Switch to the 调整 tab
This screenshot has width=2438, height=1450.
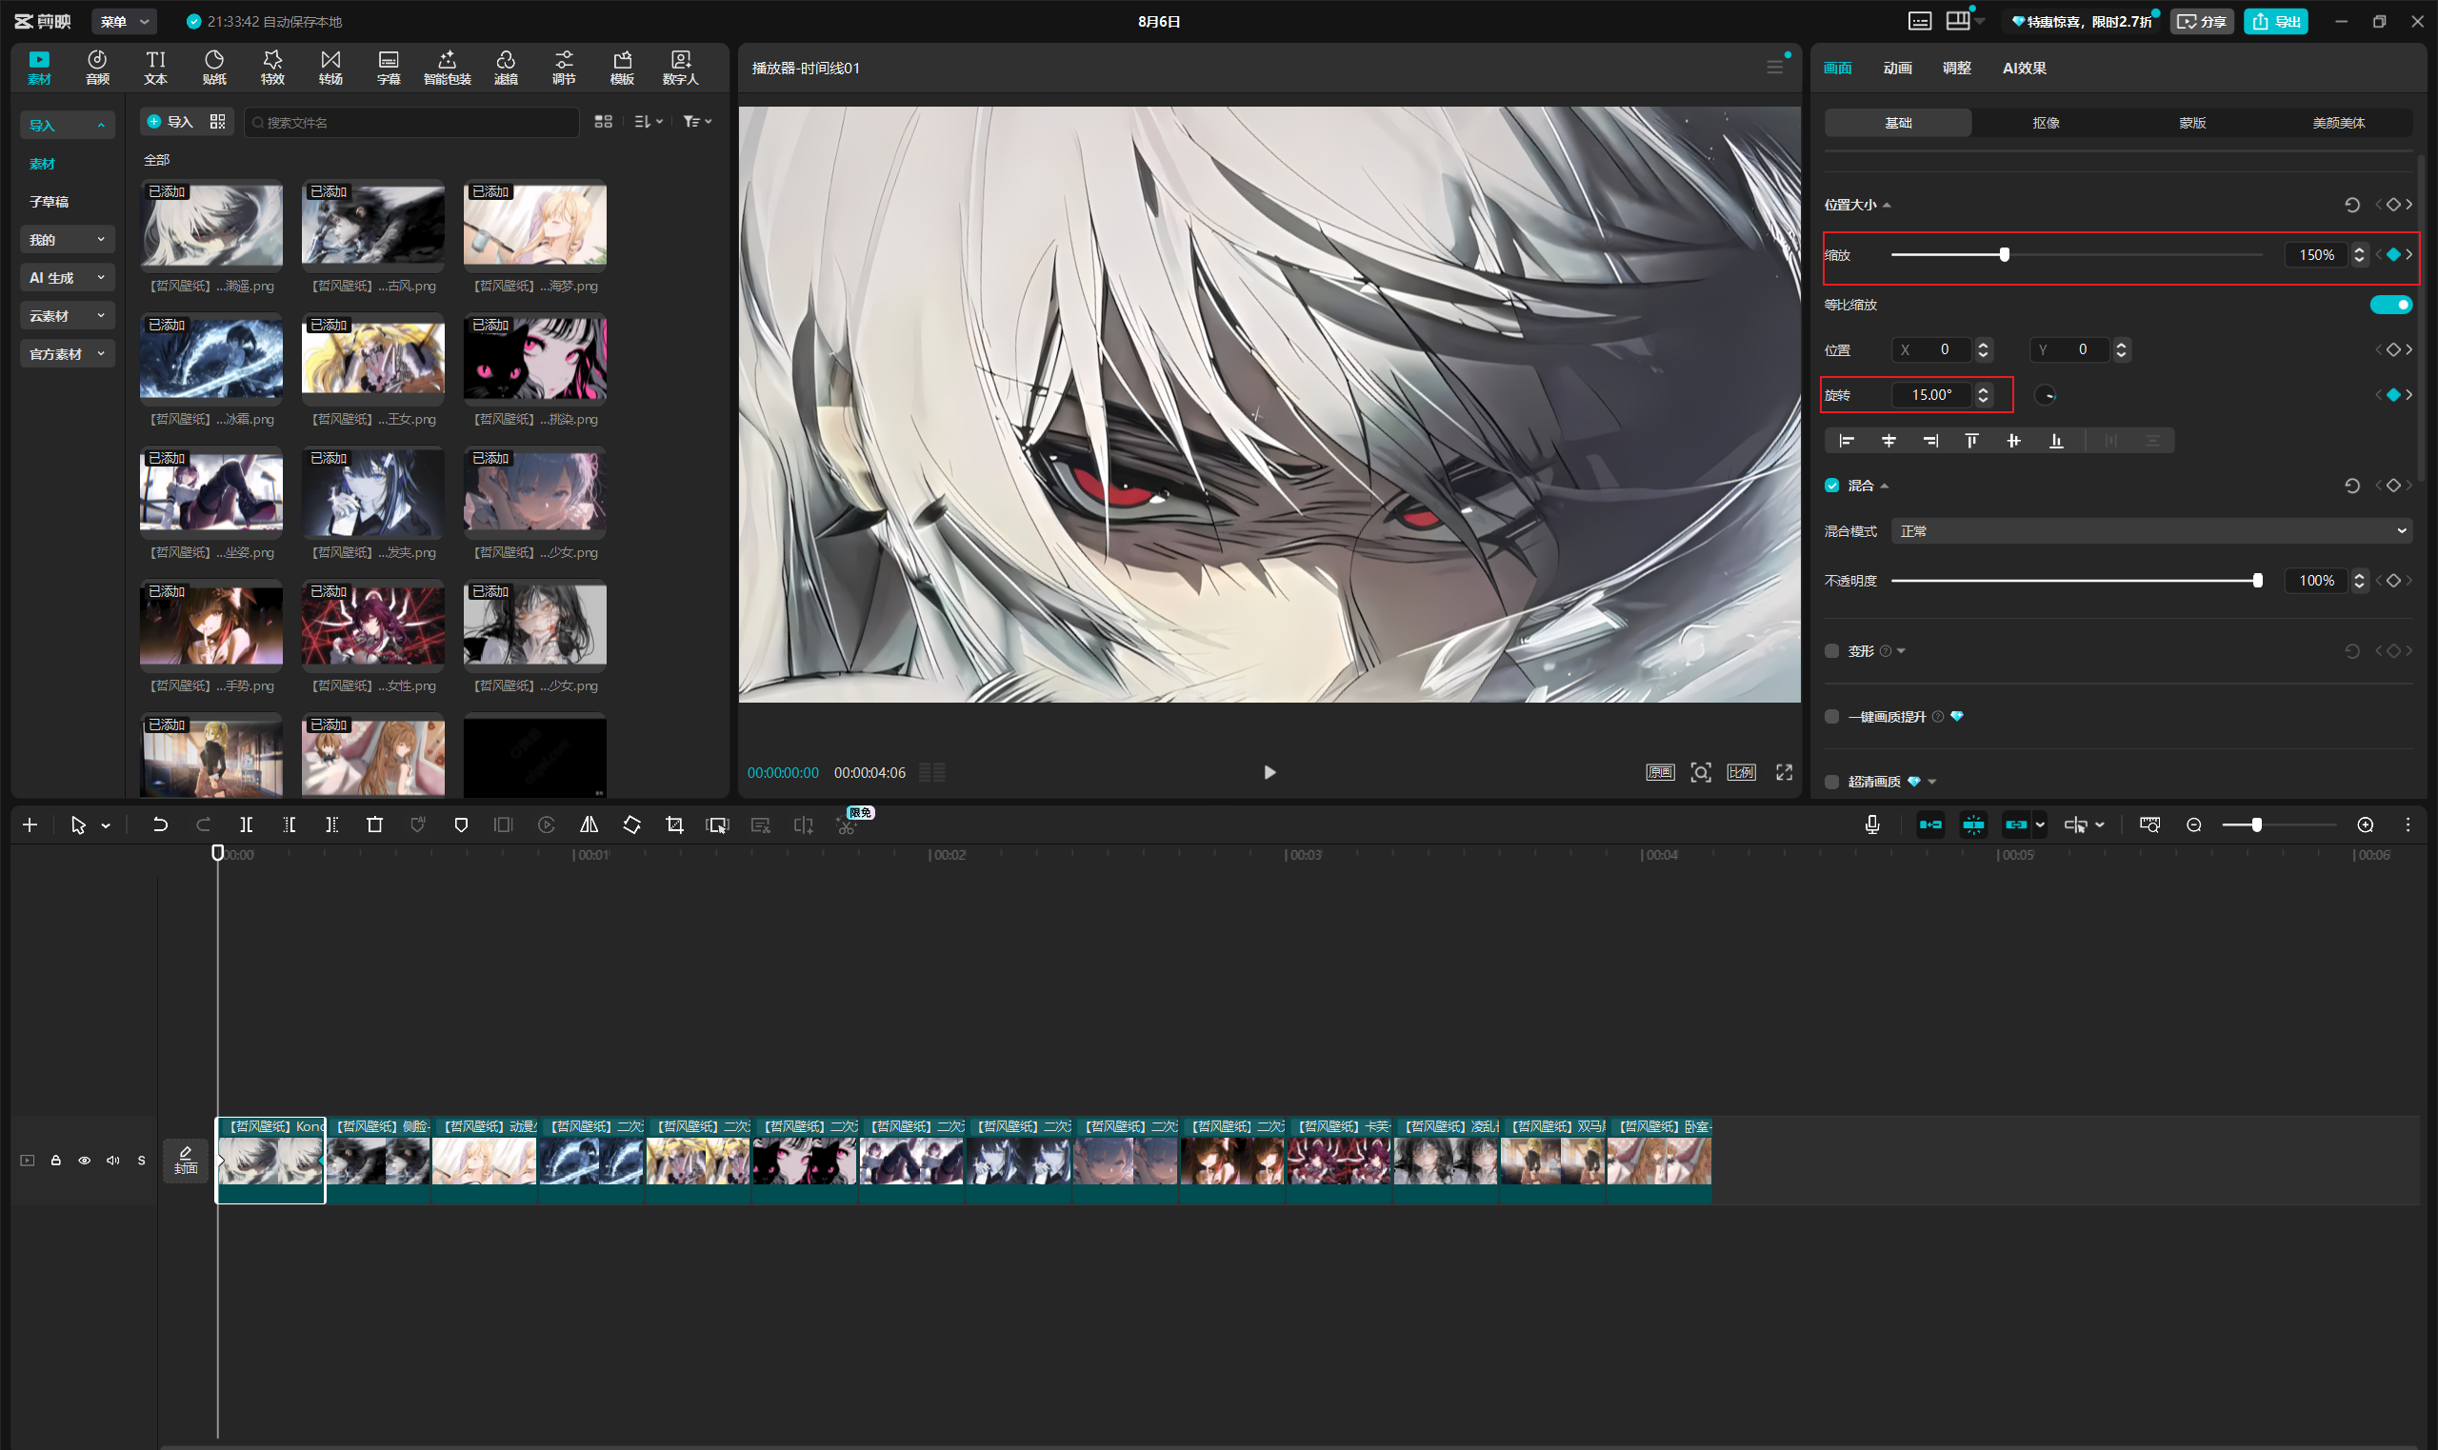(1956, 68)
